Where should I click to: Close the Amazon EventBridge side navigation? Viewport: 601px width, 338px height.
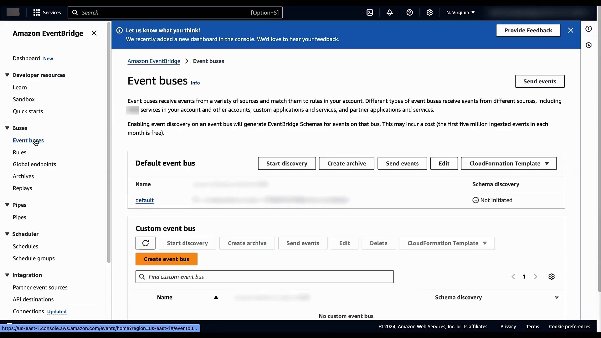[x=94, y=33]
